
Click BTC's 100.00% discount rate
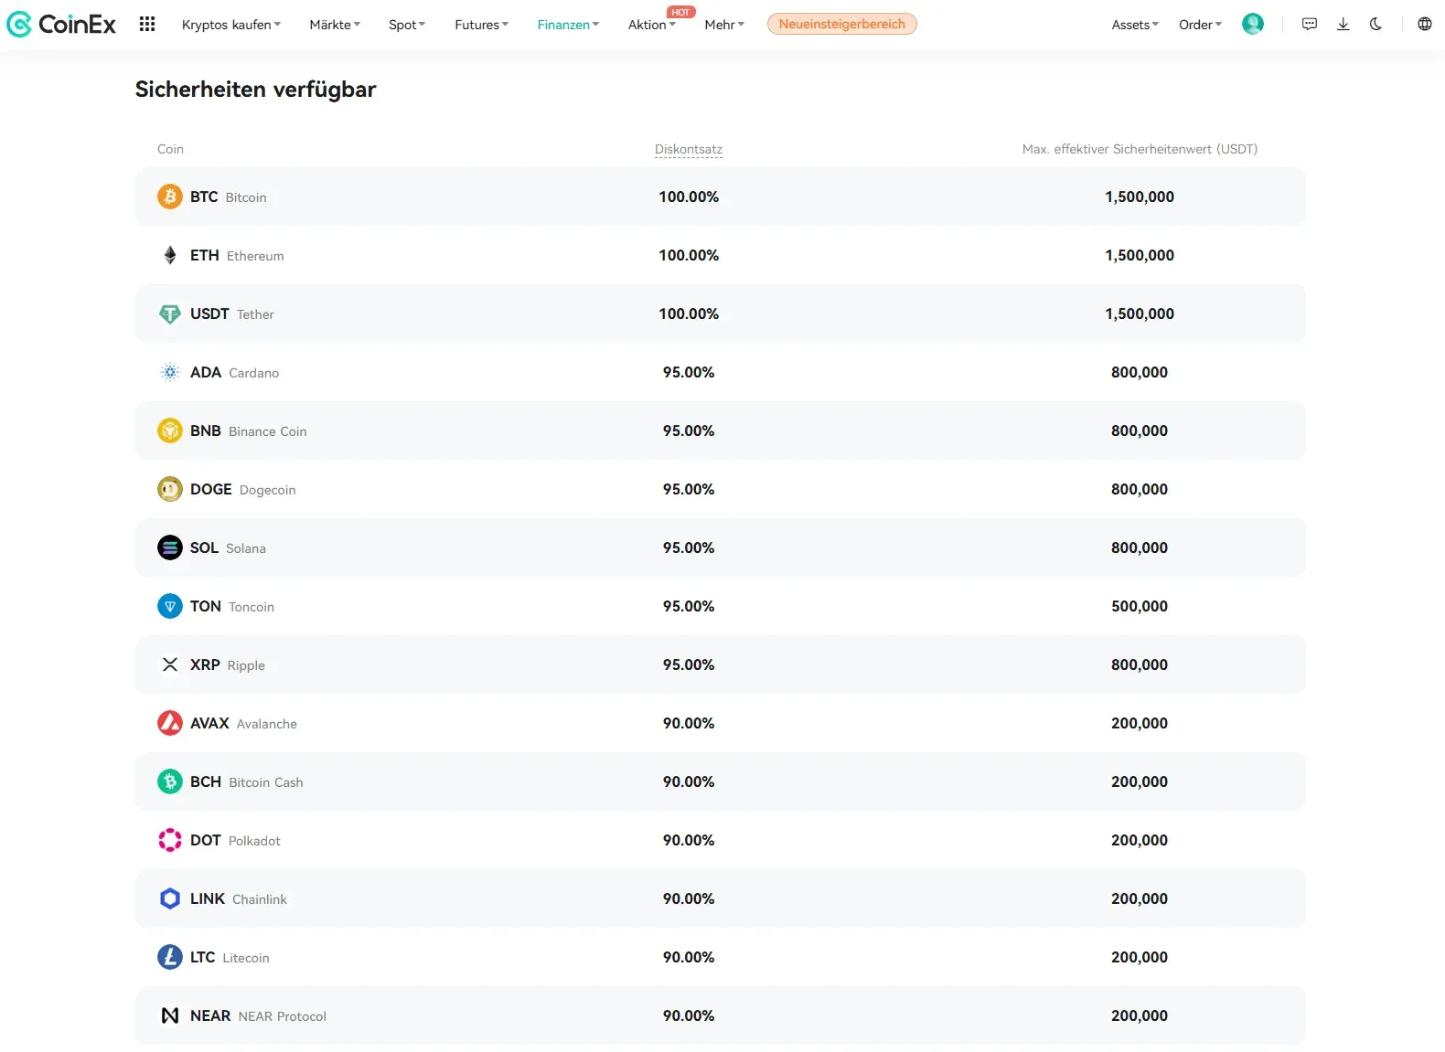tap(689, 197)
